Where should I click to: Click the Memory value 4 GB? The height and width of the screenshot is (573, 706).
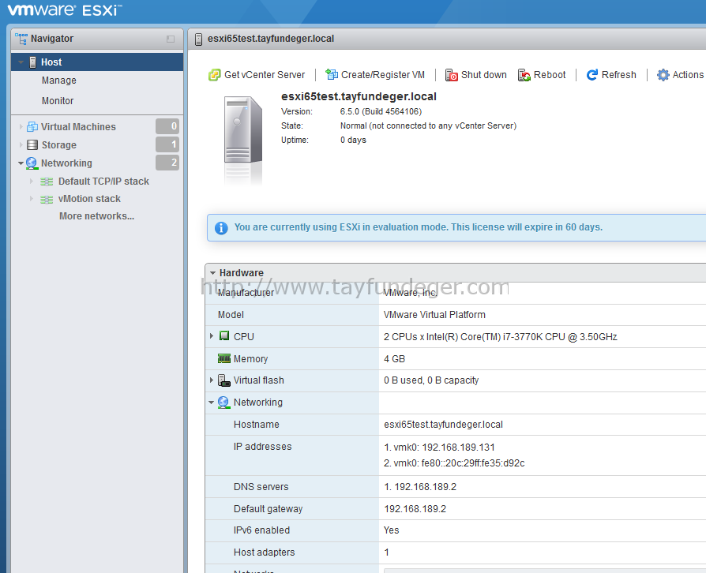click(x=394, y=359)
